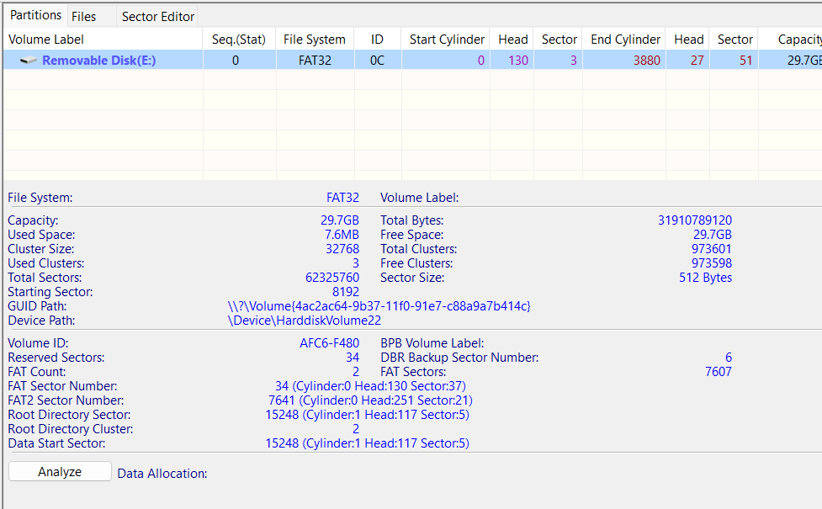This screenshot has height=509, width=822.
Task: Click the Start Cylinder column header
Action: (447, 40)
